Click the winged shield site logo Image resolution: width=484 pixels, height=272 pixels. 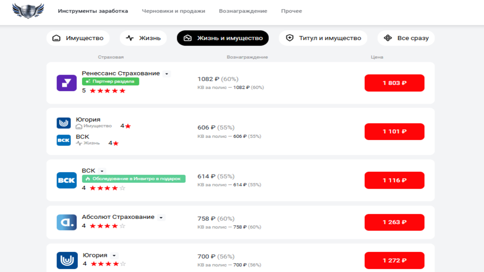click(x=28, y=11)
